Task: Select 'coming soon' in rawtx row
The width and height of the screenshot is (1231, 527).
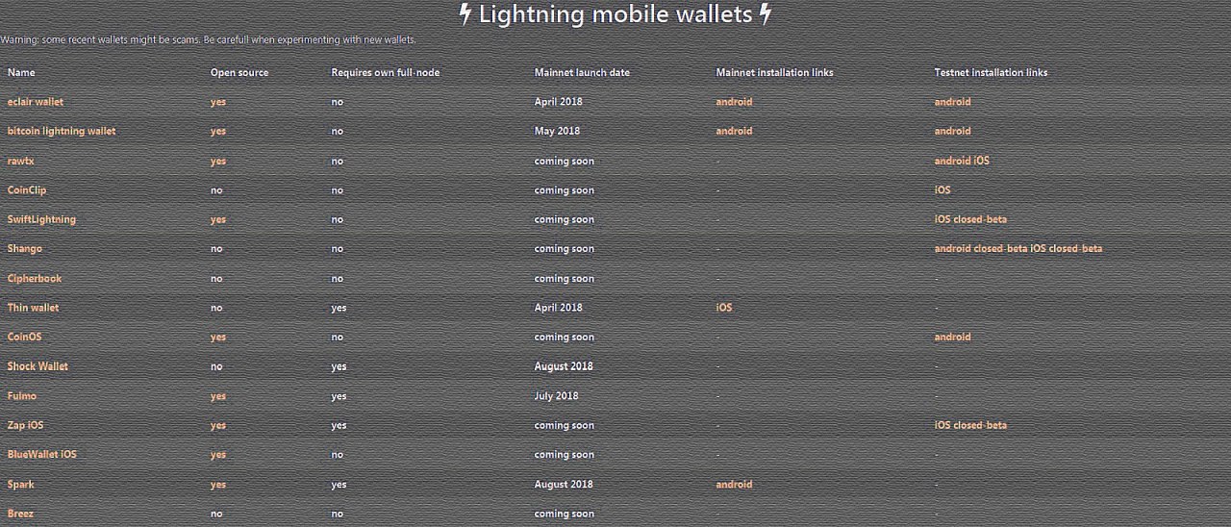Action: [x=565, y=161]
